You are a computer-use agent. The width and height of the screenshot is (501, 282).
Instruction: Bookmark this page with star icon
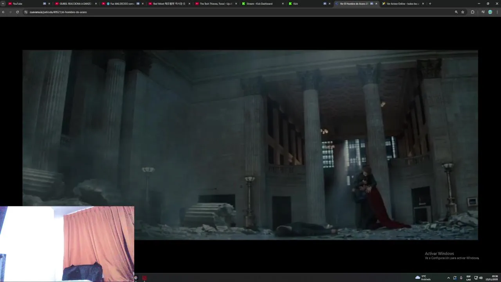coord(463,12)
